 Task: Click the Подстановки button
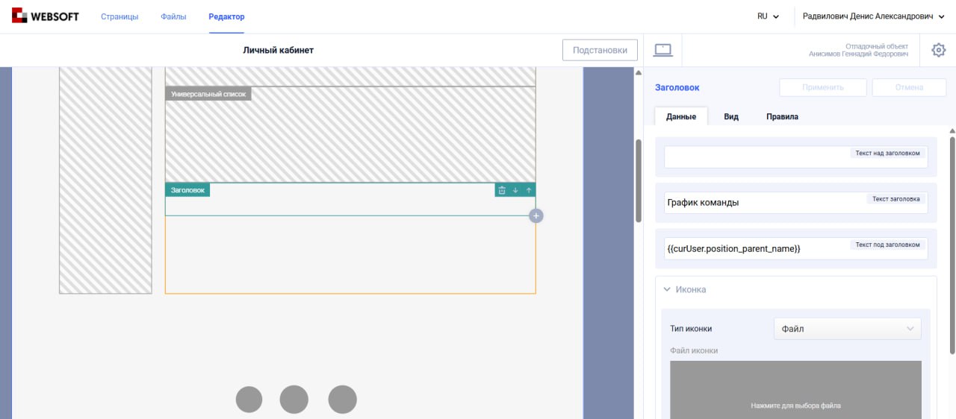click(x=600, y=50)
